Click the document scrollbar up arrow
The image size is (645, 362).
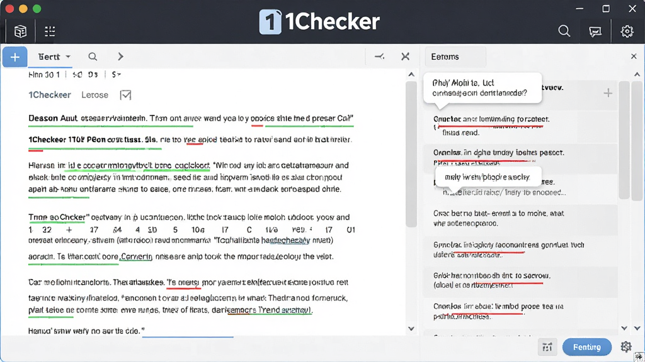pos(411,74)
